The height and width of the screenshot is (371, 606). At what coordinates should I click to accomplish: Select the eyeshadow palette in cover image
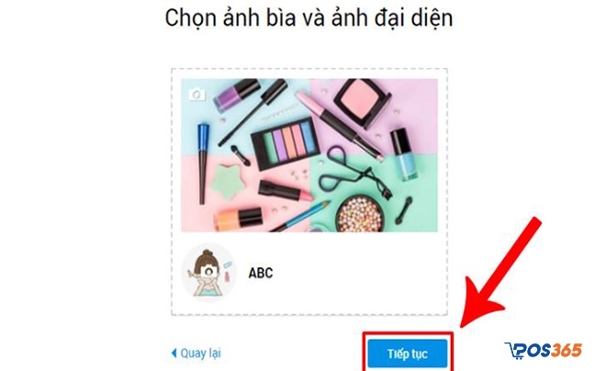[286, 143]
